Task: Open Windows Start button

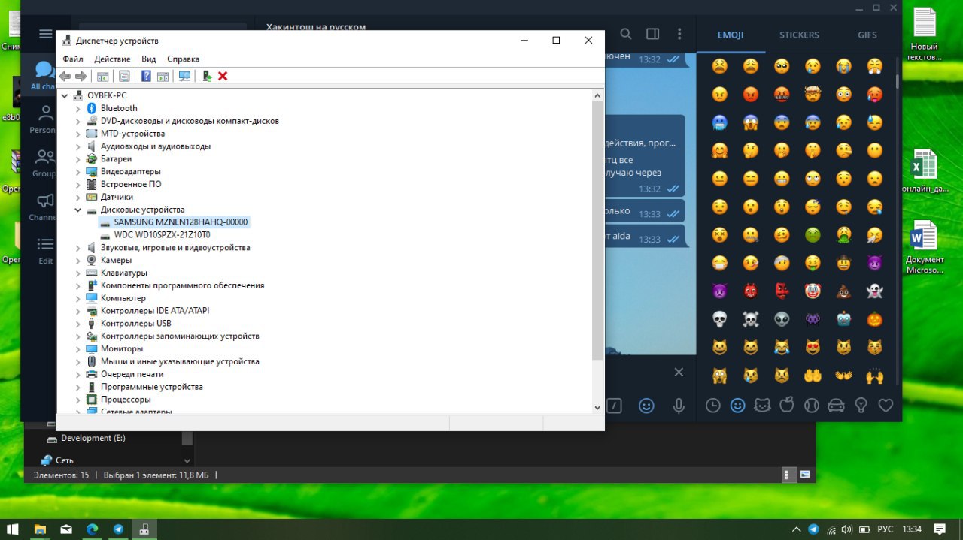Action: (13, 529)
